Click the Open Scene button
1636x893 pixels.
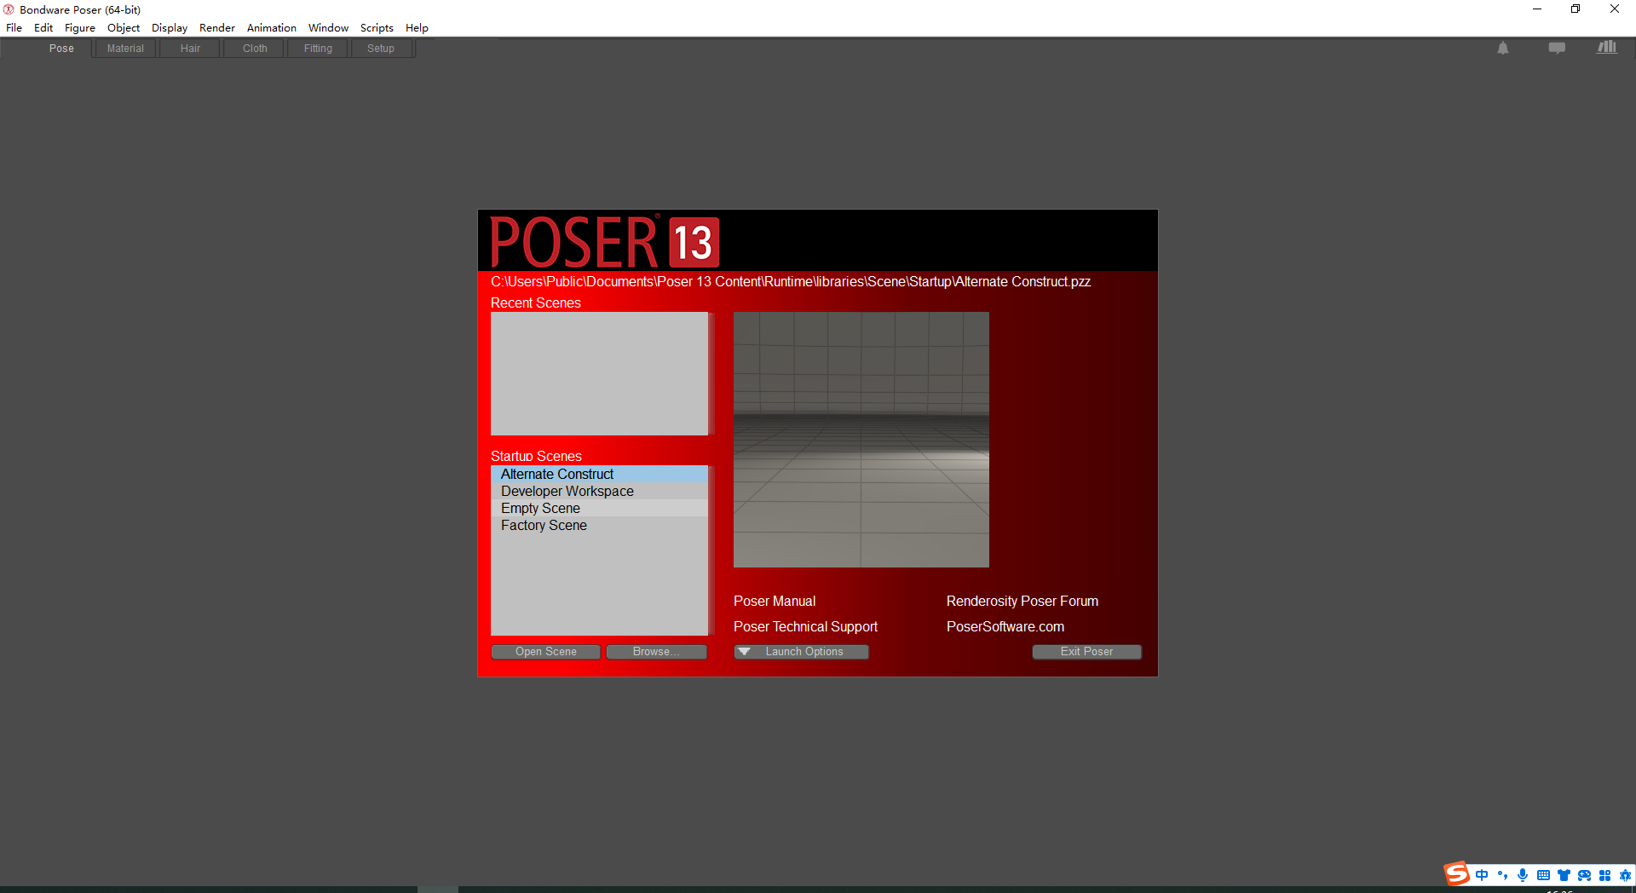(x=545, y=651)
